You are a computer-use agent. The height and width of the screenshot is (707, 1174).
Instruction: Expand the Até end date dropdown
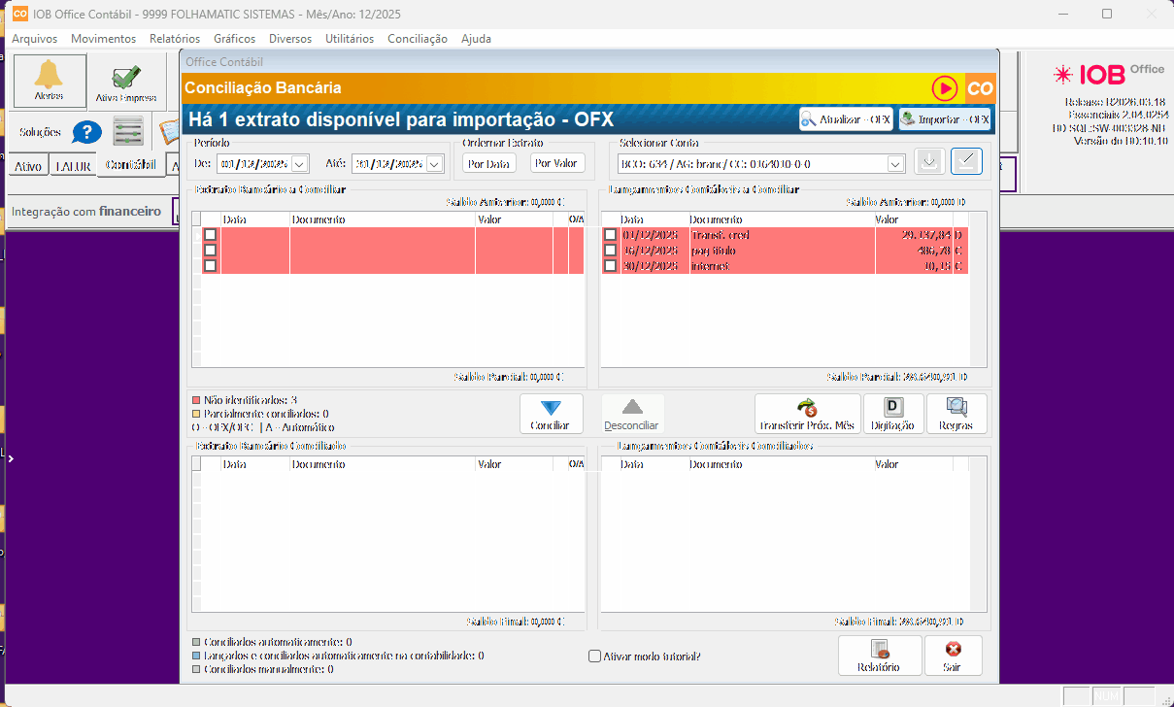point(433,164)
